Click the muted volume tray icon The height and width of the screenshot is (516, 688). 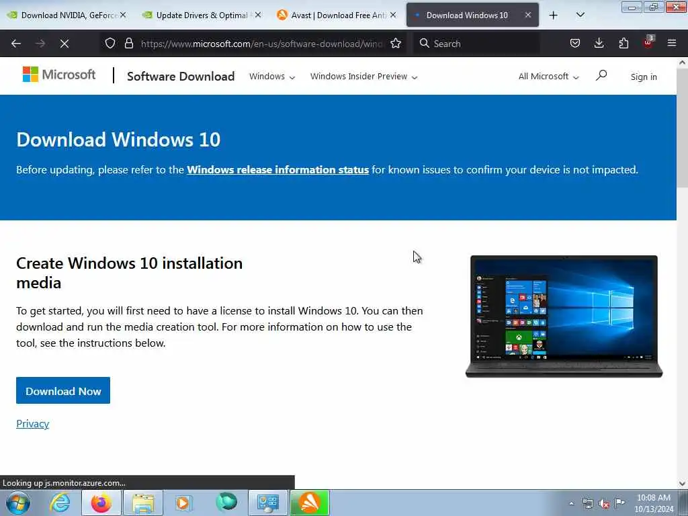604,503
